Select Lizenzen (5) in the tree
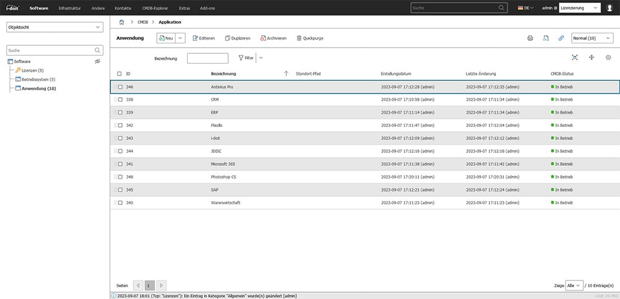The height and width of the screenshot is (299, 620). pyautogui.click(x=33, y=71)
